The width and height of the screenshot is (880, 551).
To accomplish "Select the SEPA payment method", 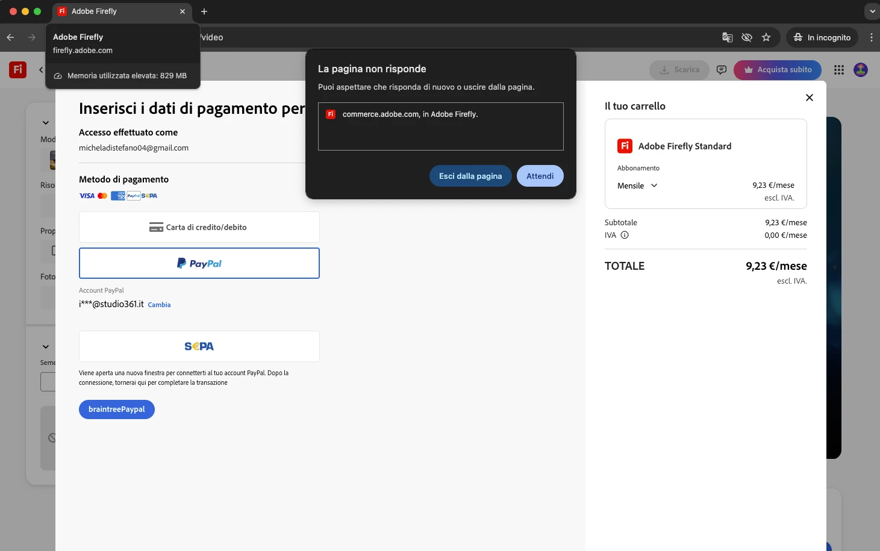I will point(199,346).
